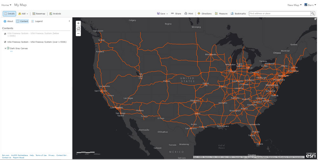This screenshot has width=318, height=160.
Task: Open more options dots under Dark Gray Canvas
Action: [11, 51]
